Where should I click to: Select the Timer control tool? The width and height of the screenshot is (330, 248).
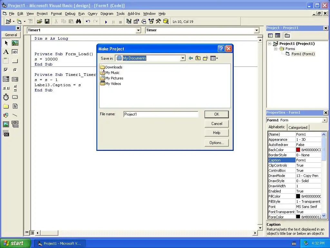pyautogui.click(x=6, y=97)
